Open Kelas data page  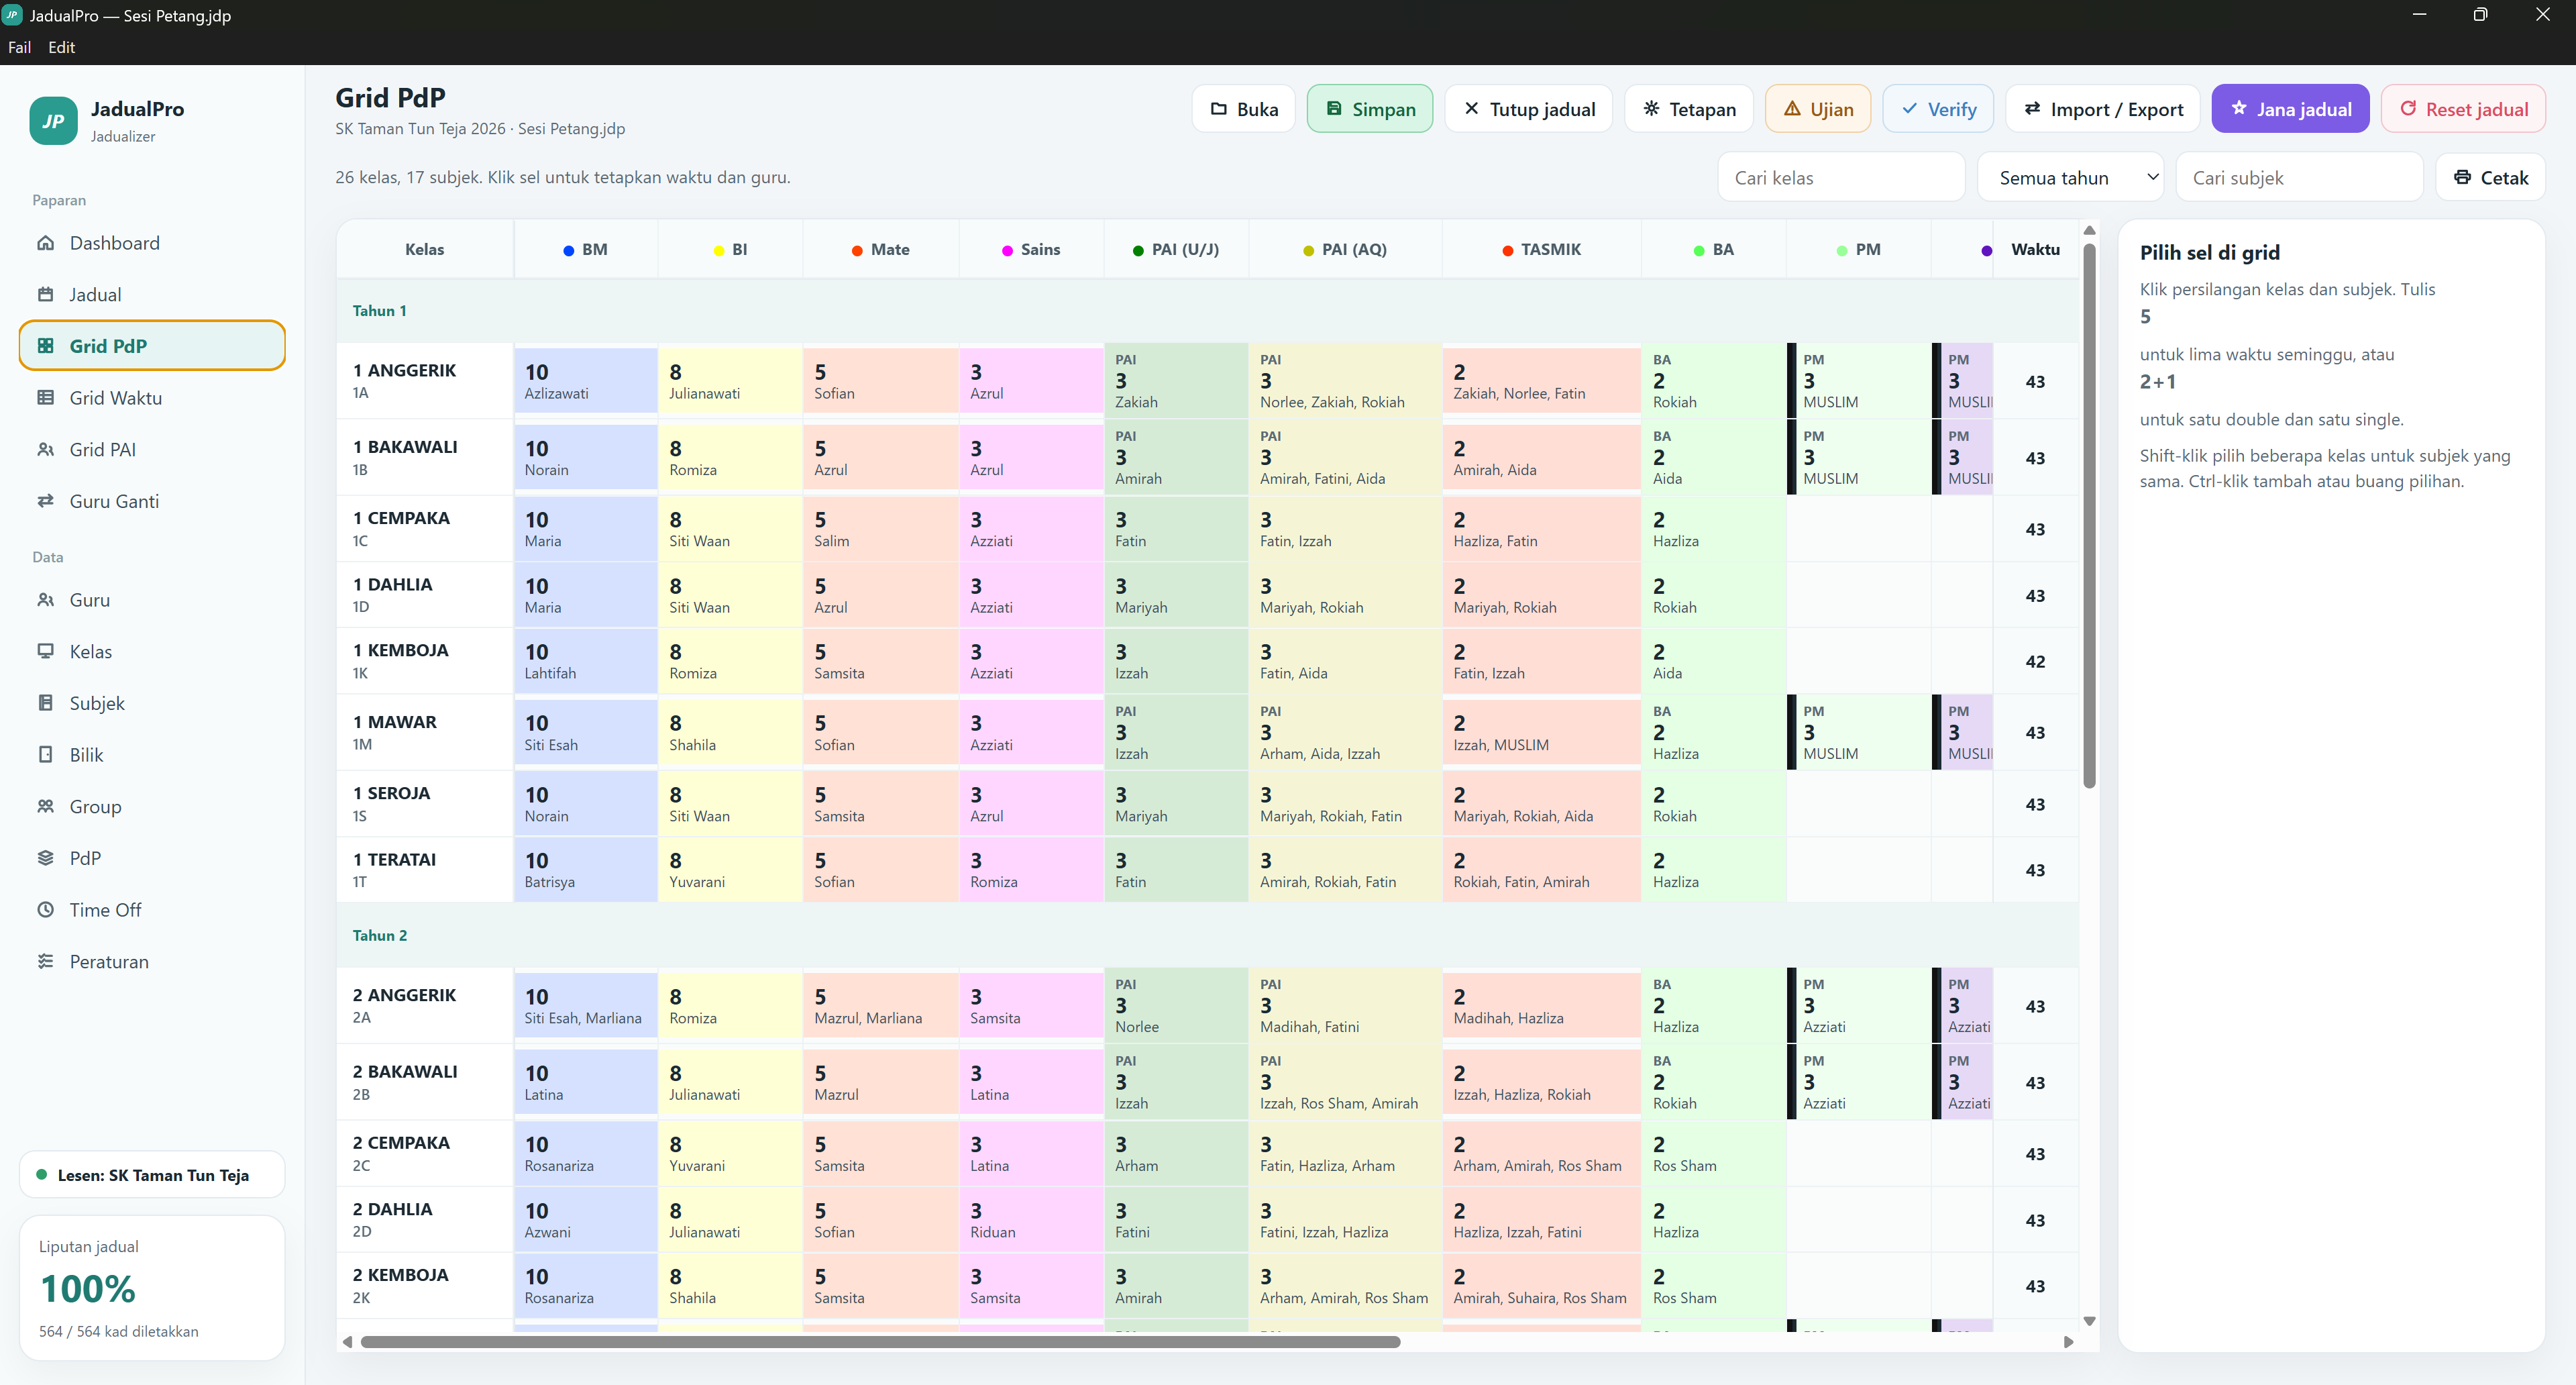click(x=152, y=652)
